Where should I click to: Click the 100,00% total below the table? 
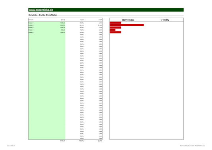pos(81,141)
